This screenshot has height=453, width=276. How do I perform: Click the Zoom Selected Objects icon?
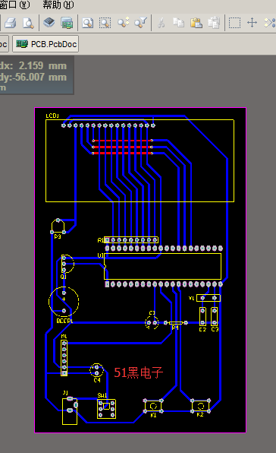123,23
